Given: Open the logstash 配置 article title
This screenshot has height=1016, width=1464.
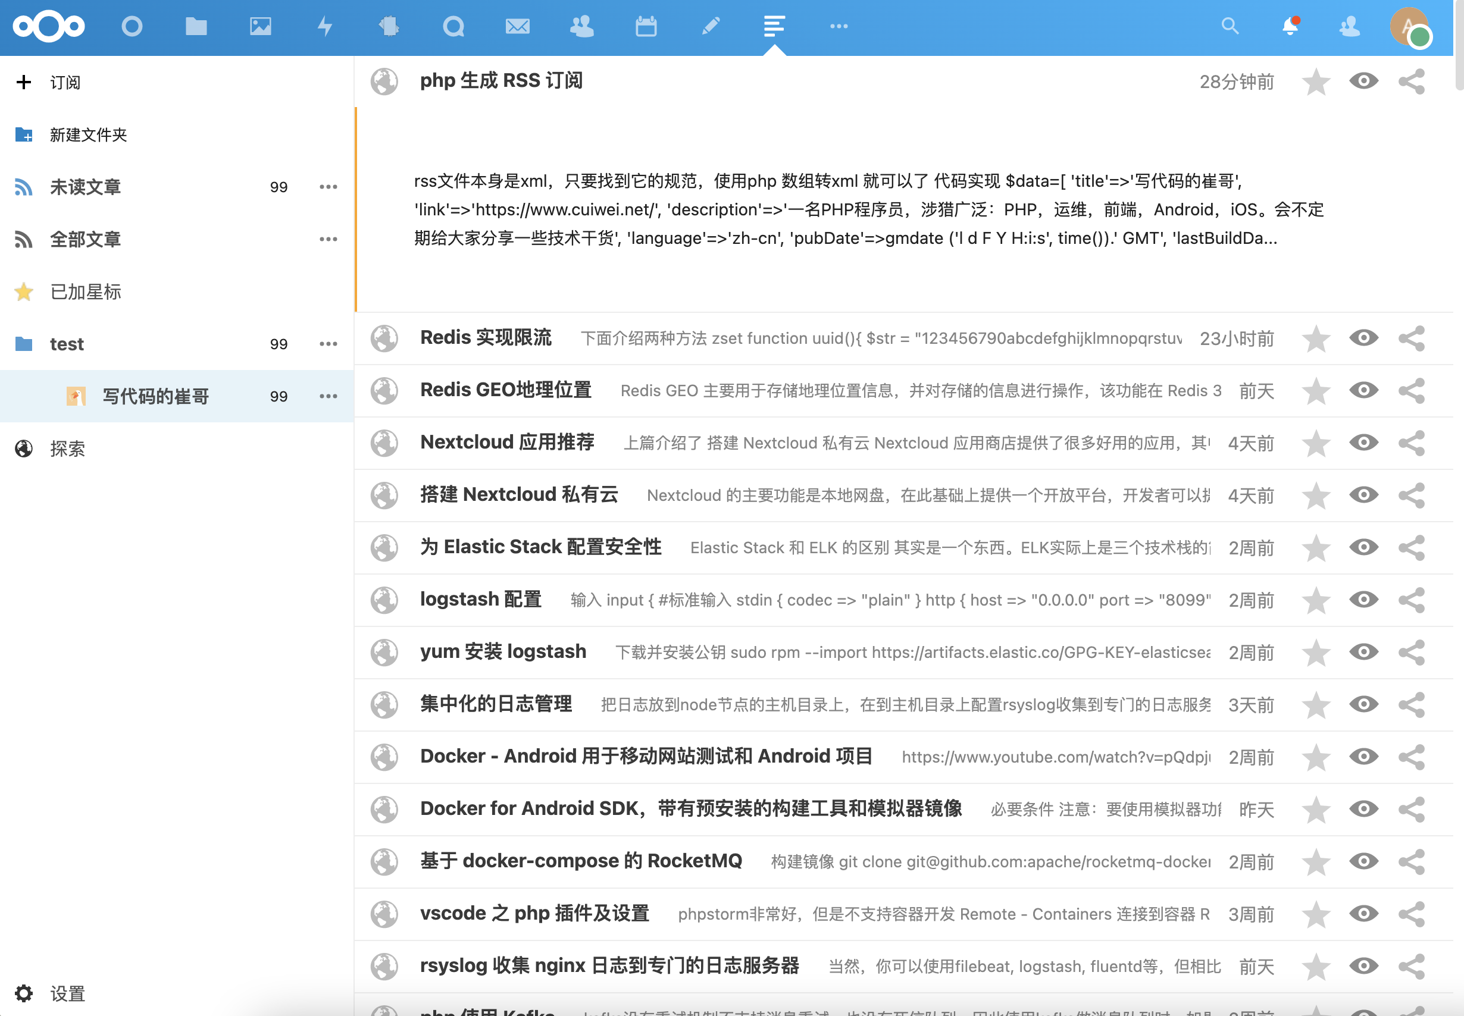Looking at the screenshot, I should coord(481,599).
